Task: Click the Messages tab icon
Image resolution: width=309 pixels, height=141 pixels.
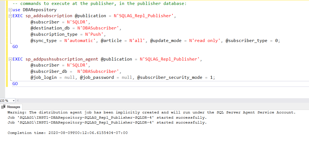Action: [x=4, y=107]
